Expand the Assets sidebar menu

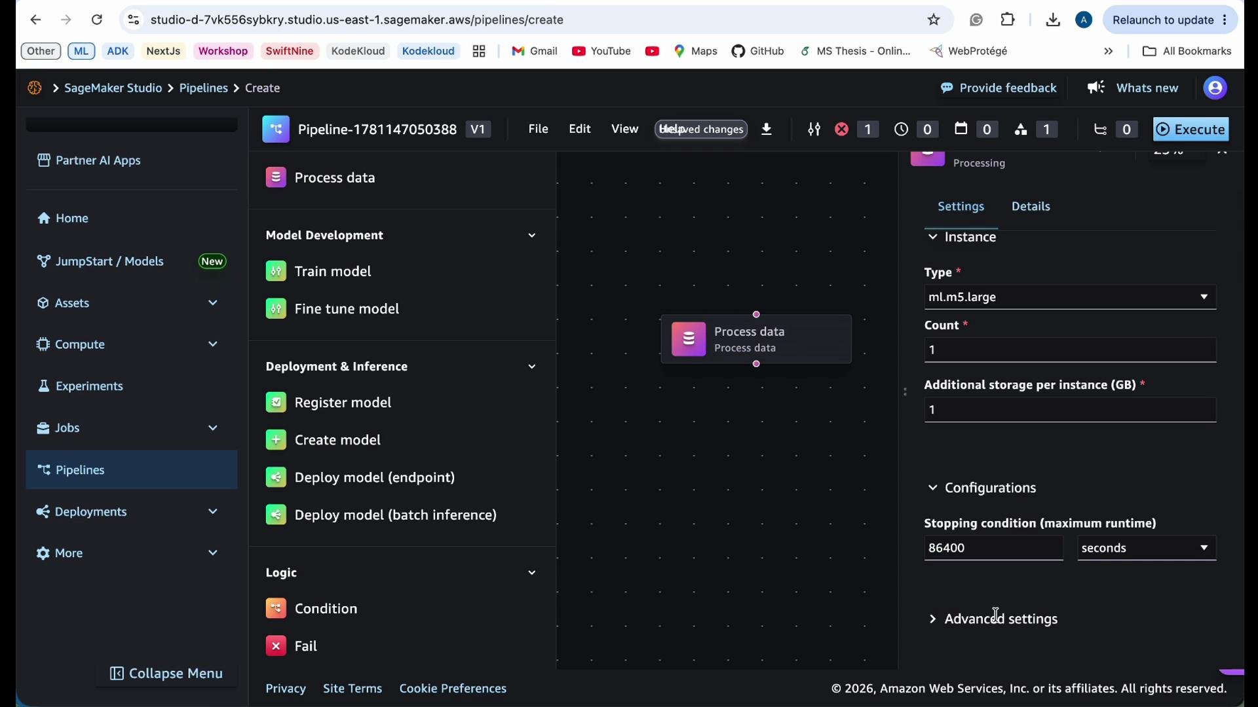pos(212,302)
